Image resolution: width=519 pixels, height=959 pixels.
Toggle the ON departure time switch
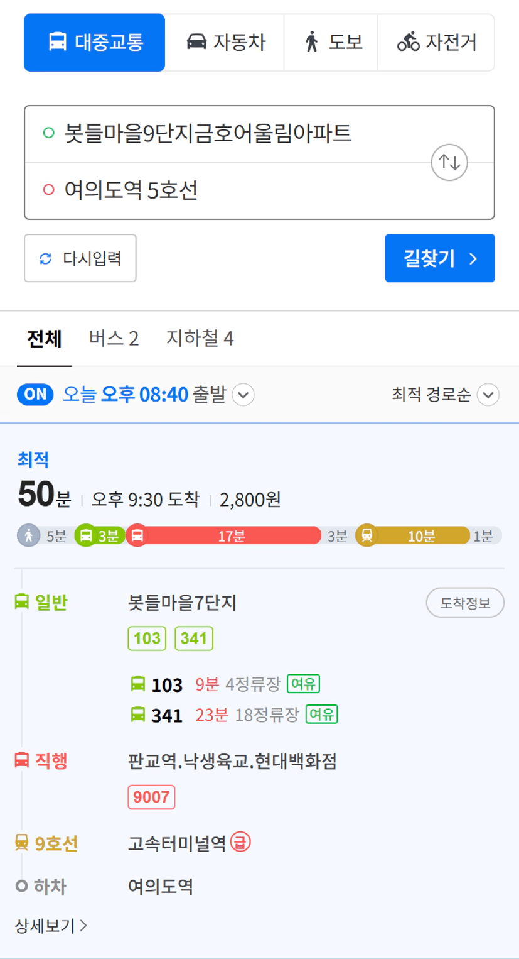[x=36, y=395]
